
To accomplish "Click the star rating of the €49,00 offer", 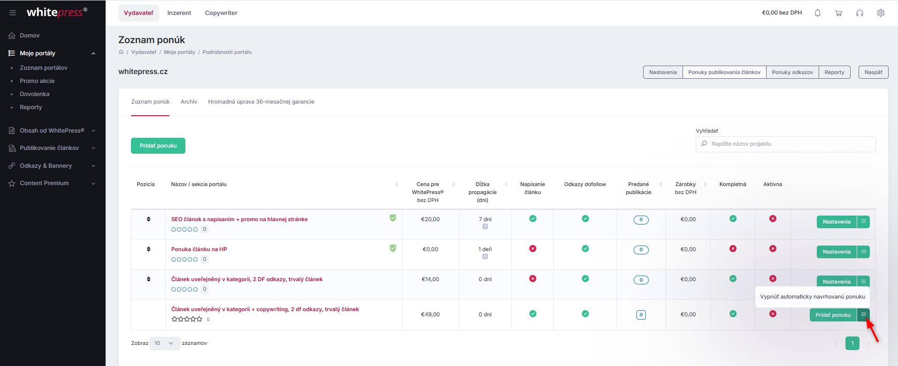I will click(187, 319).
